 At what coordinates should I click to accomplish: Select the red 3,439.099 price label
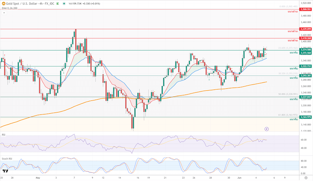306,29
